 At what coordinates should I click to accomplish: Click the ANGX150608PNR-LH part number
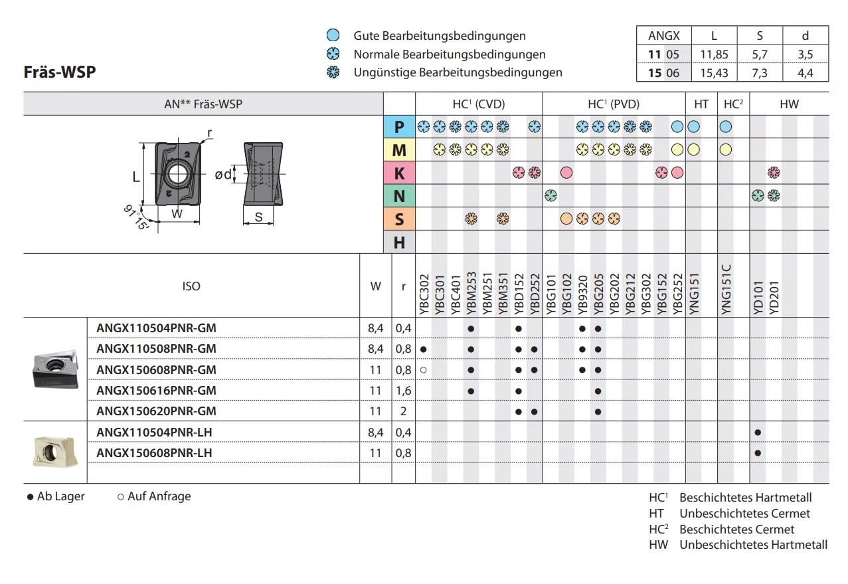[154, 453]
